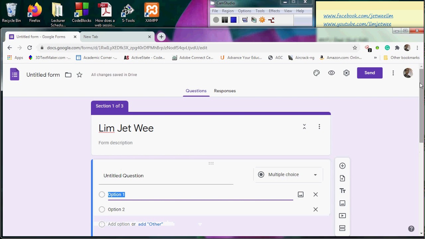Image resolution: width=425 pixels, height=239 pixels.
Task: Add question with plus icon
Action: 342,166
